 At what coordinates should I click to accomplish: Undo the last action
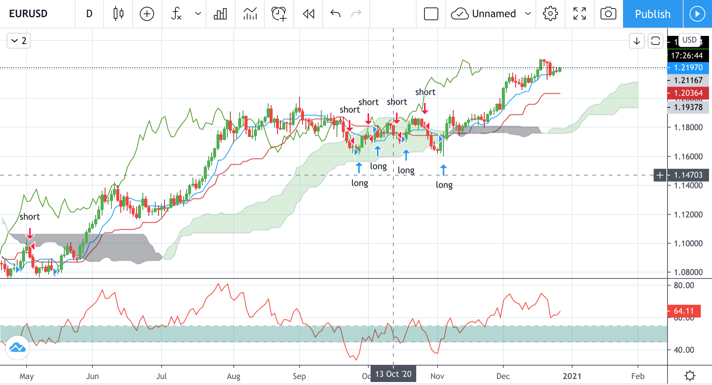pyautogui.click(x=335, y=14)
